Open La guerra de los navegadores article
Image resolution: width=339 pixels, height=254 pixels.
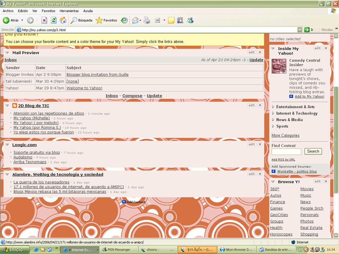click(x=41, y=182)
